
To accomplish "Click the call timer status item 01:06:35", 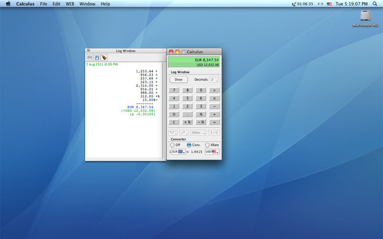I will [x=303, y=4].
